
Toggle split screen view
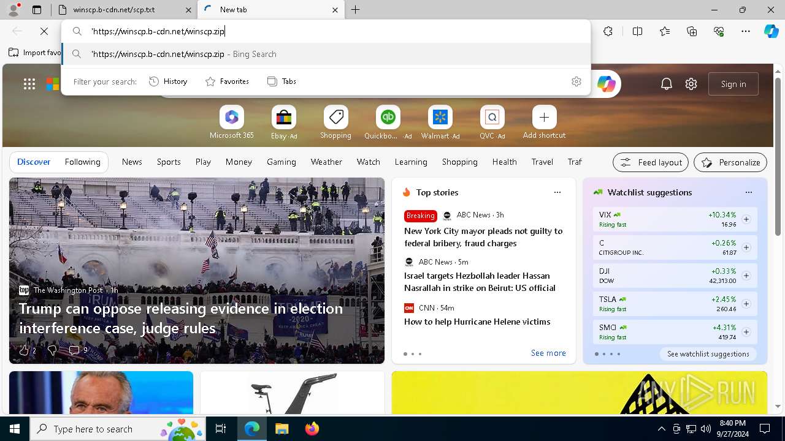click(637, 31)
